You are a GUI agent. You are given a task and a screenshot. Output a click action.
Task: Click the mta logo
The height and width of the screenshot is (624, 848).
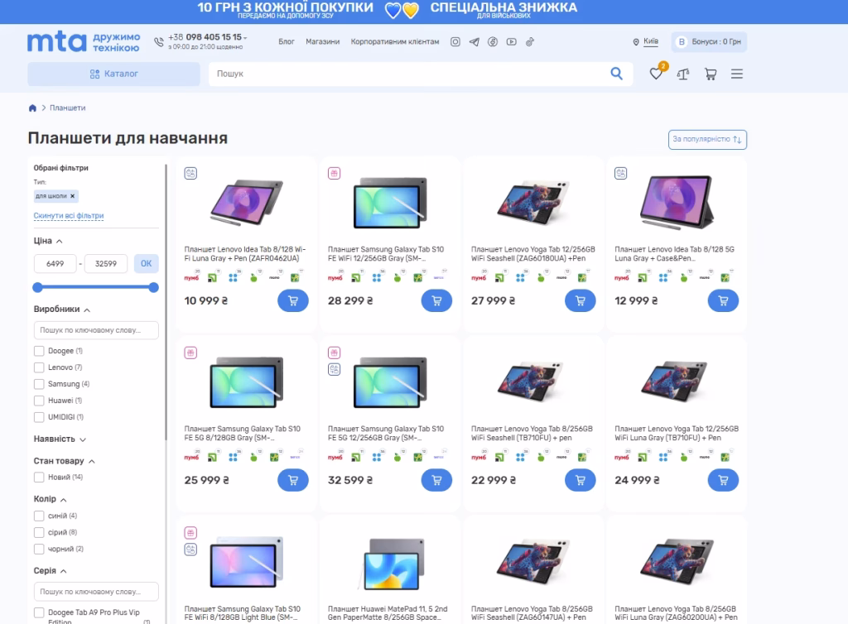pos(57,41)
